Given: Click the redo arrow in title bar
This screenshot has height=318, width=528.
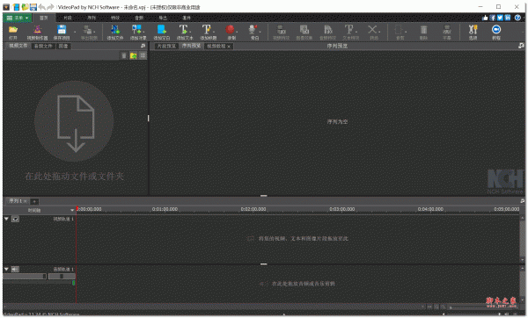Looking at the screenshot, I should pyautogui.click(x=50, y=7).
